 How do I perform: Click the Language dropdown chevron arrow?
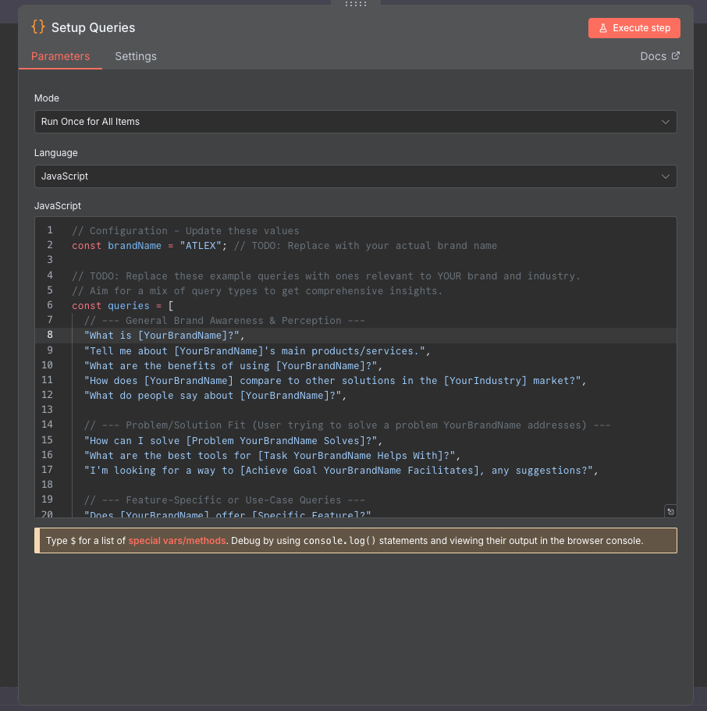[x=666, y=176]
